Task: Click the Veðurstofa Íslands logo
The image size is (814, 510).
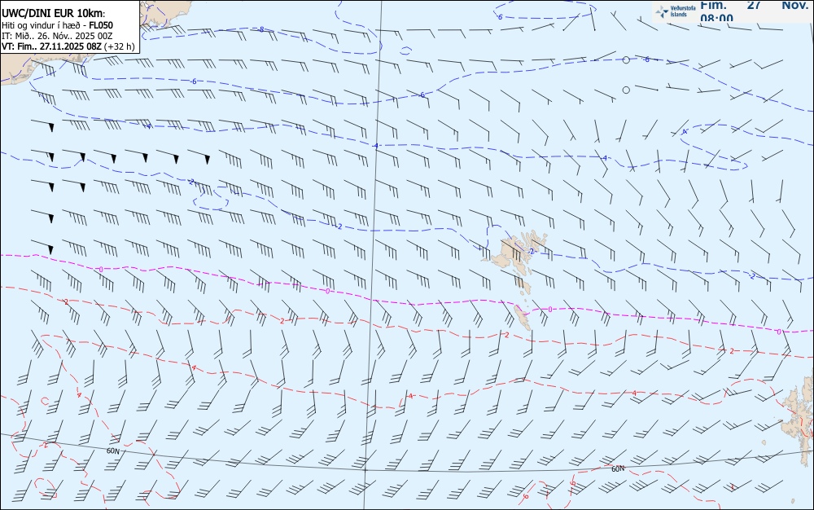Action: pos(675,11)
